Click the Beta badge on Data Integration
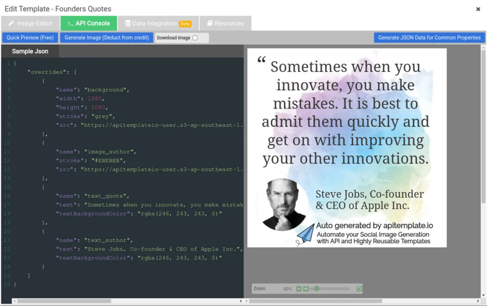This screenshot has width=487, height=306. point(185,24)
